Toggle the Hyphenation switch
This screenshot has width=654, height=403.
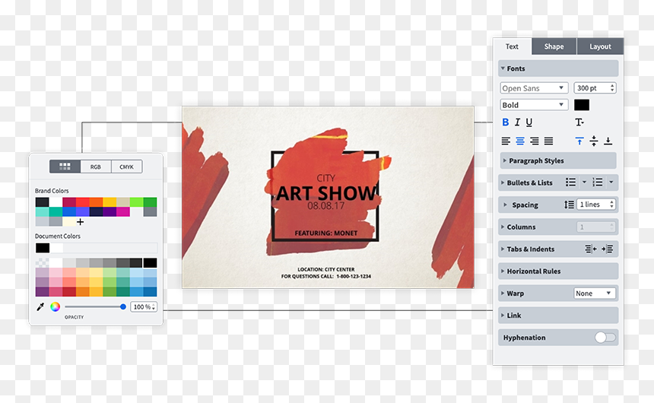605,338
